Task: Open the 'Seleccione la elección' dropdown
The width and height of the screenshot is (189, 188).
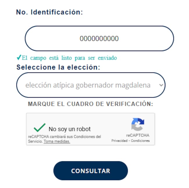Action: click(x=90, y=85)
